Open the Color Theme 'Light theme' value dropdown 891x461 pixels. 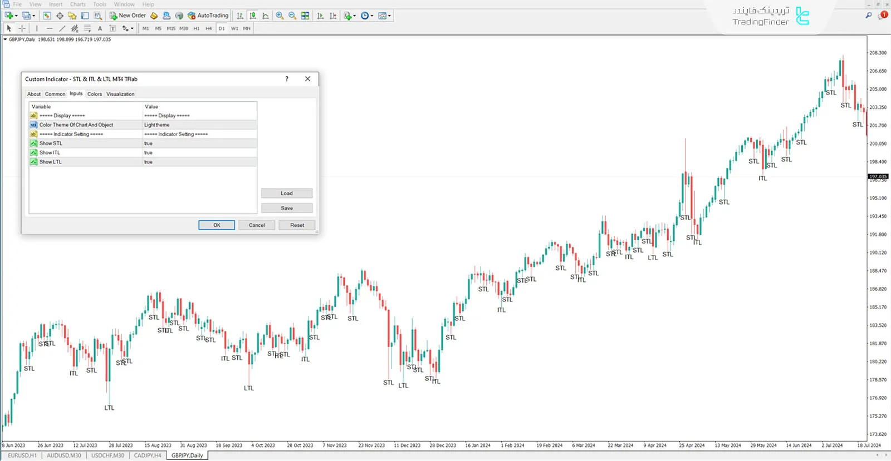click(199, 125)
